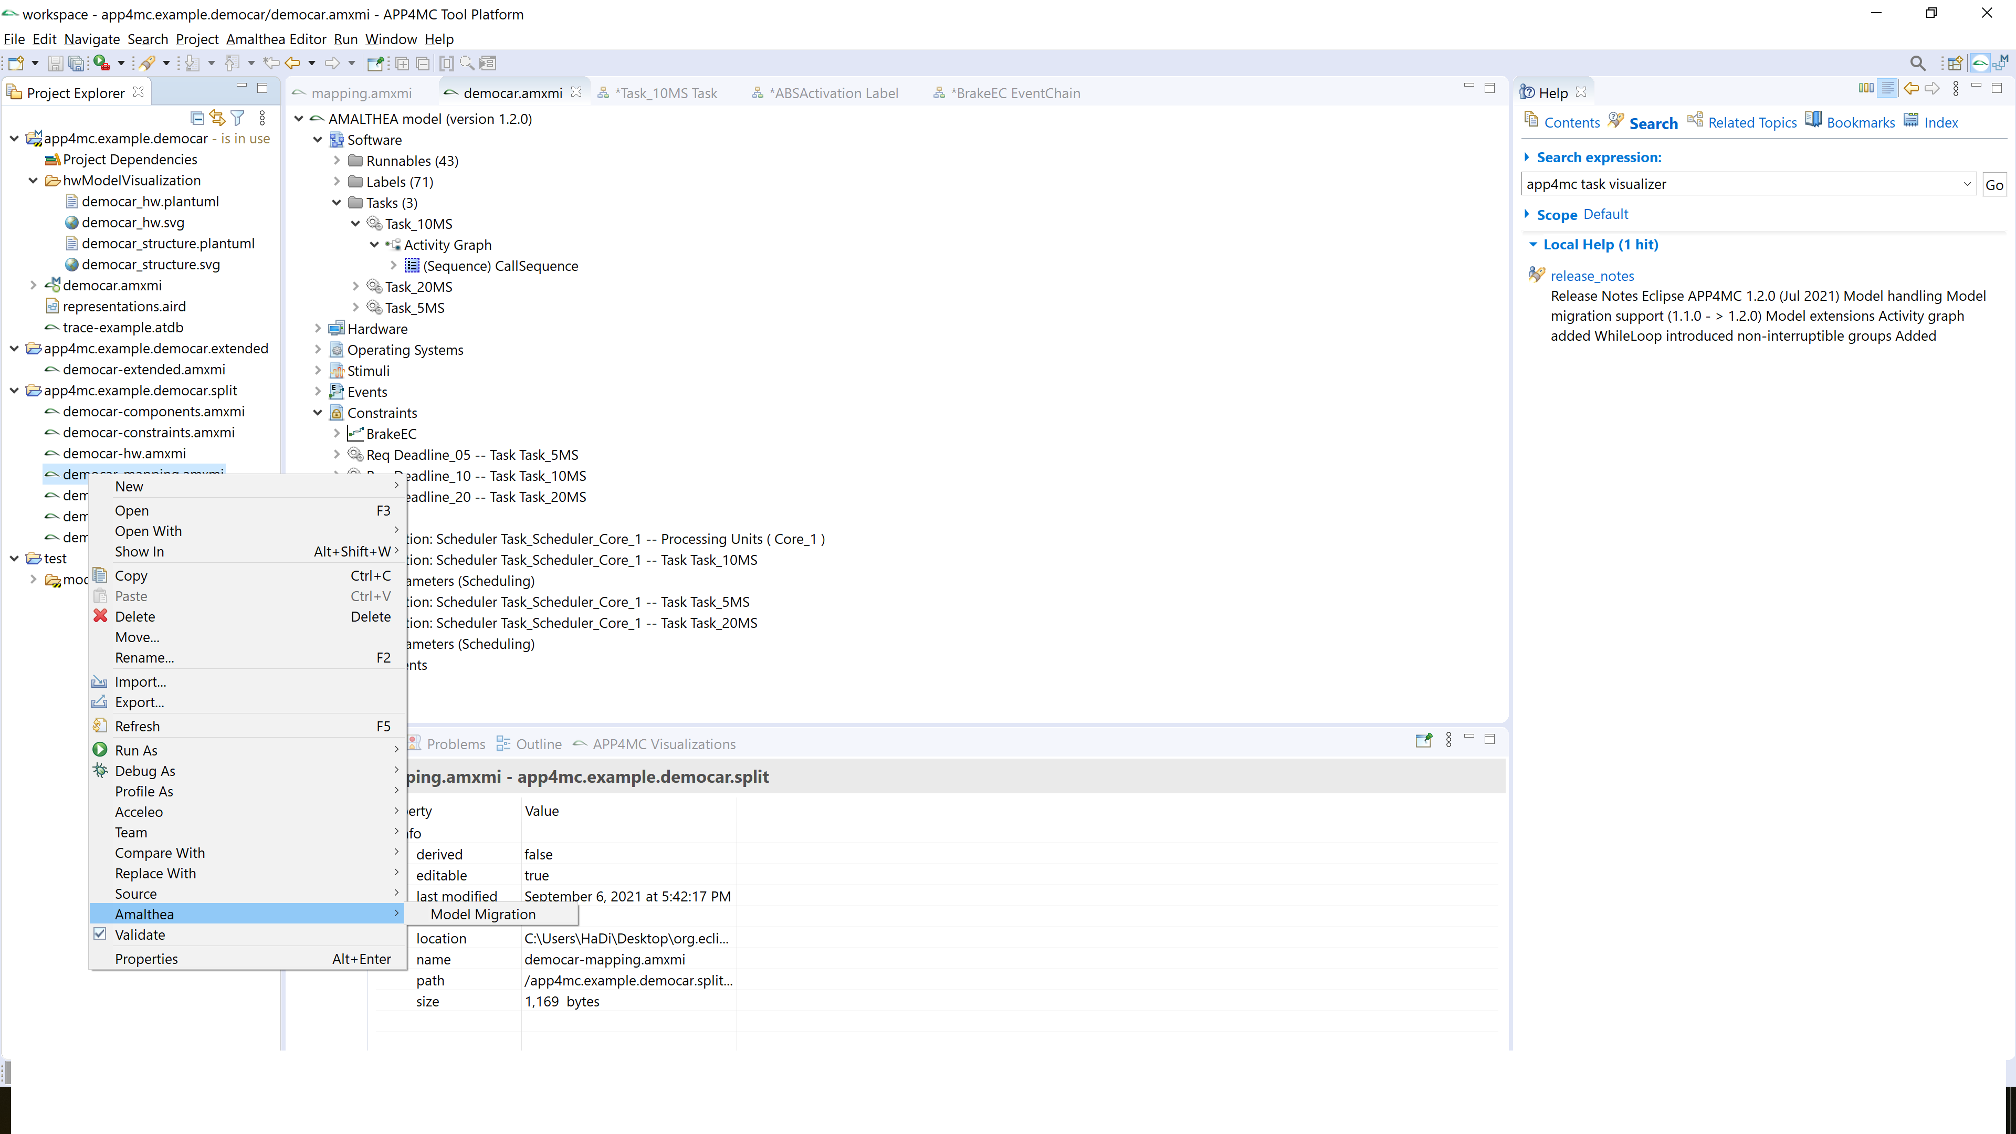Collapse the Local Help section
Screen dimensions: 2016x1134
click(1532, 244)
